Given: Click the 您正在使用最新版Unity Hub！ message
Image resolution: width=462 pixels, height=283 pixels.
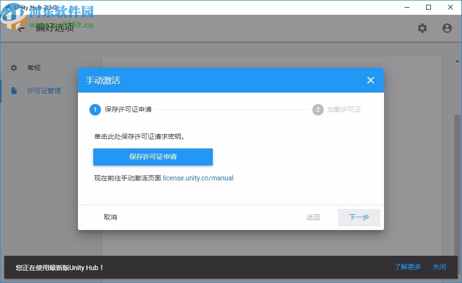Looking at the screenshot, I should (59, 268).
